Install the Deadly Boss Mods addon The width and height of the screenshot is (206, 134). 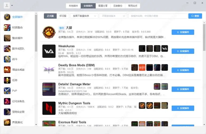pyautogui.click(x=183, y=70)
